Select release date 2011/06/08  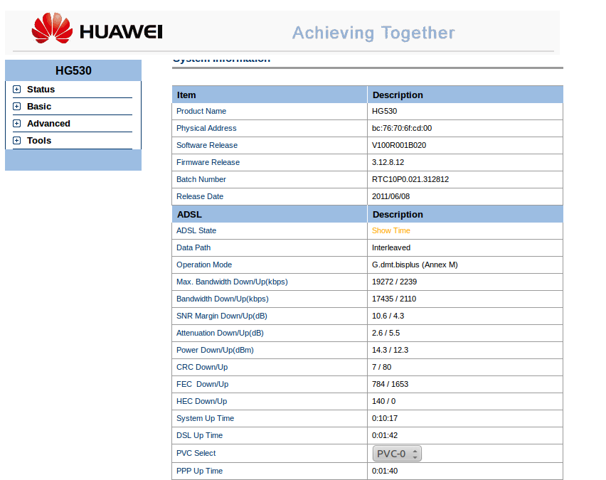click(x=390, y=196)
